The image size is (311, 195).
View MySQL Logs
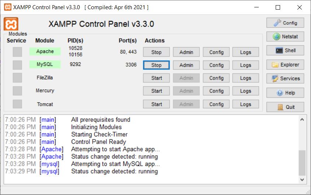point(245,65)
